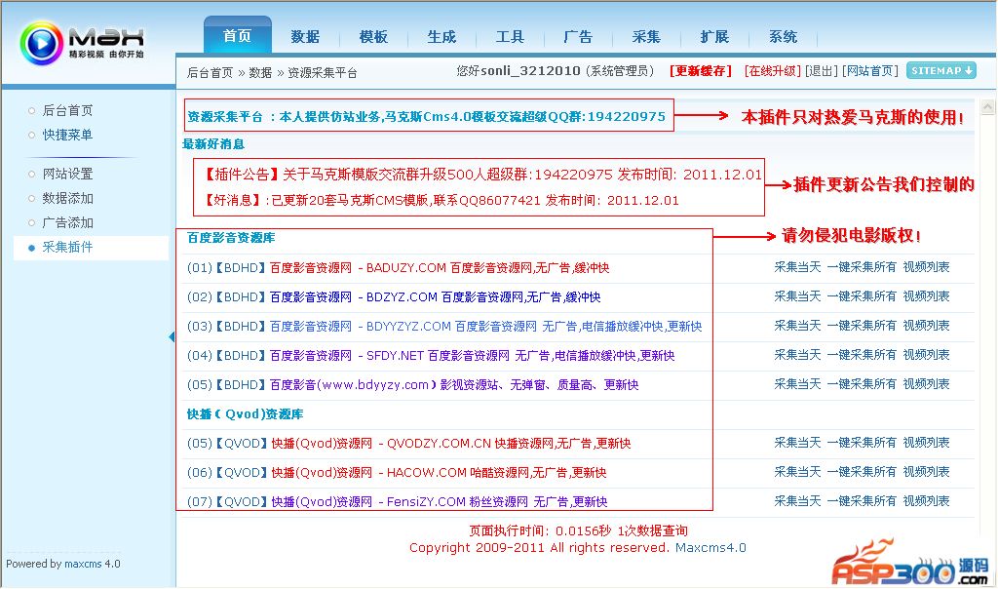This screenshot has height=589, width=998.
Task: Open the 采集 tab
Action: point(646,37)
